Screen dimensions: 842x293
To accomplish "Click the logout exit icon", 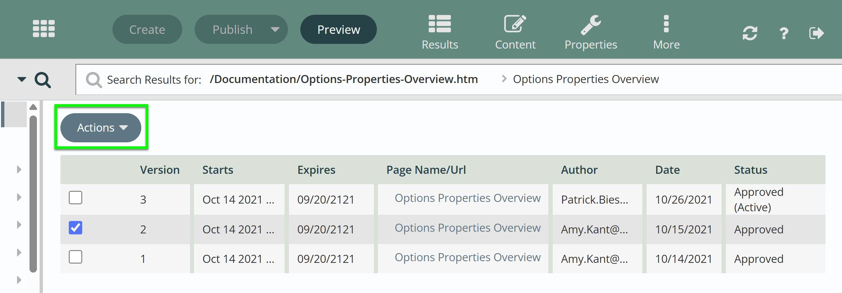I will (x=816, y=33).
